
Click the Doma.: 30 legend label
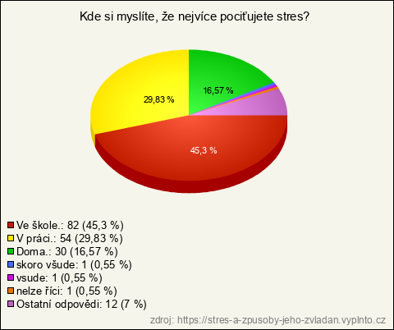pos(67,251)
